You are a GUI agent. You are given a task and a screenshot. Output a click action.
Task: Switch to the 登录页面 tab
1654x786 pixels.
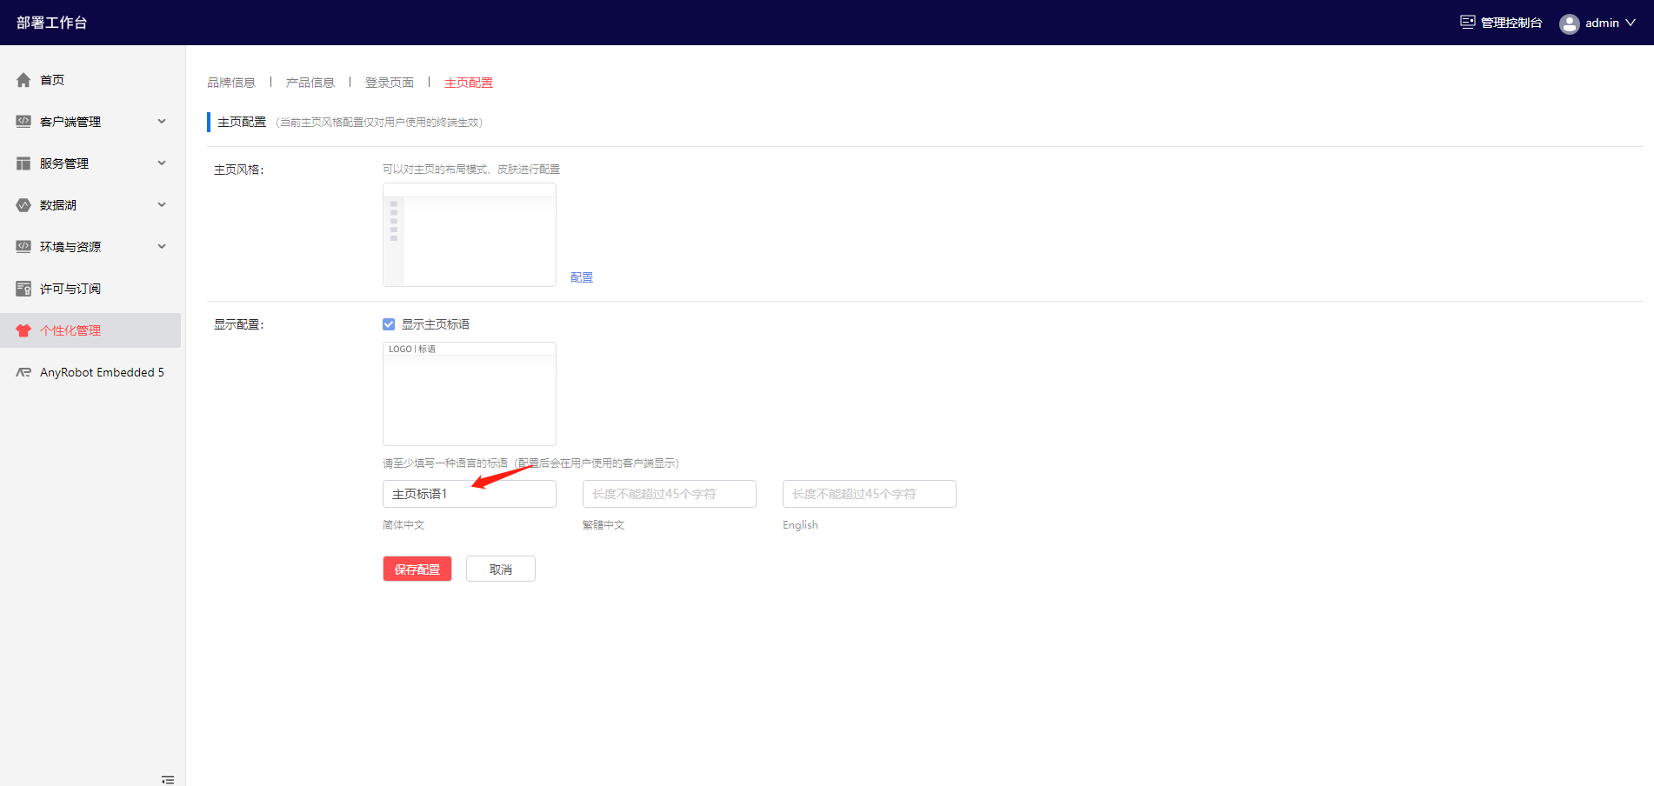pyautogui.click(x=390, y=83)
